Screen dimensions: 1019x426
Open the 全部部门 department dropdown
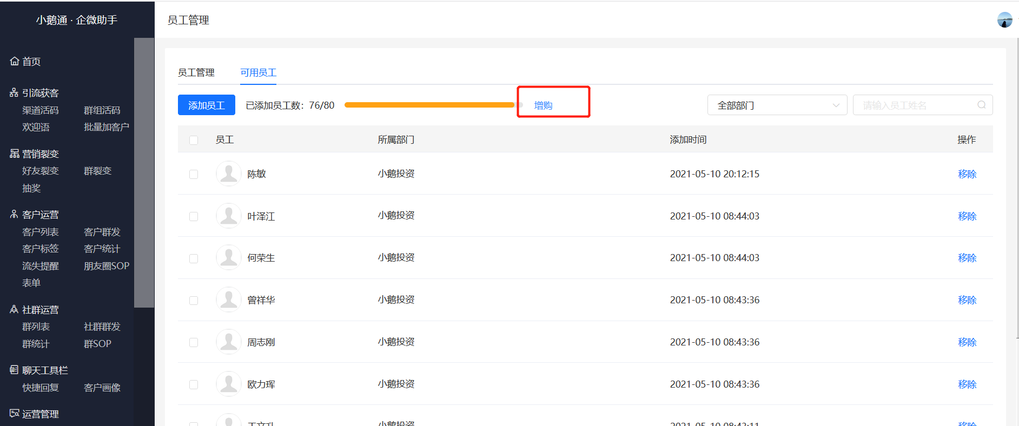(x=778, y=105)
